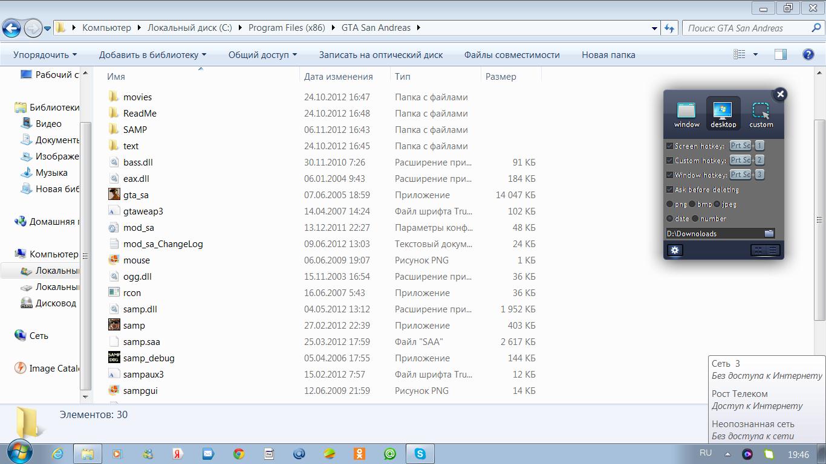Close the screenshot capture widget
The height and width of the screenshot is (464, 826).
click(x=780, y=94)
